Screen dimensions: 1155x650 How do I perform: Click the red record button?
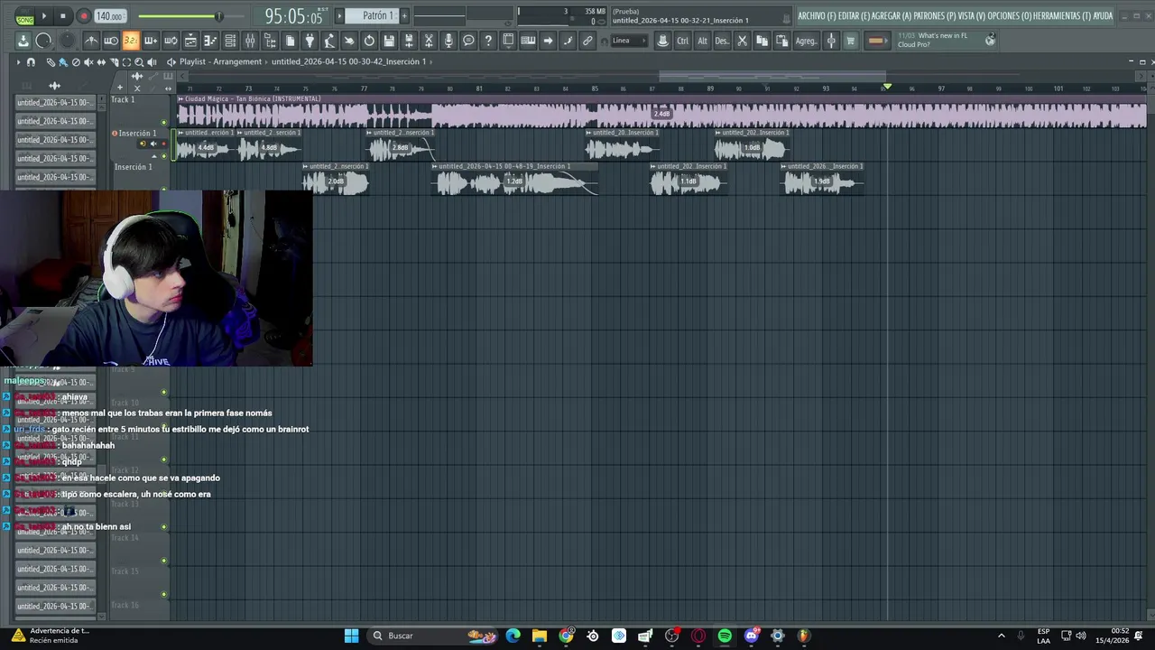pyautogui.click(x=83, y=16)
